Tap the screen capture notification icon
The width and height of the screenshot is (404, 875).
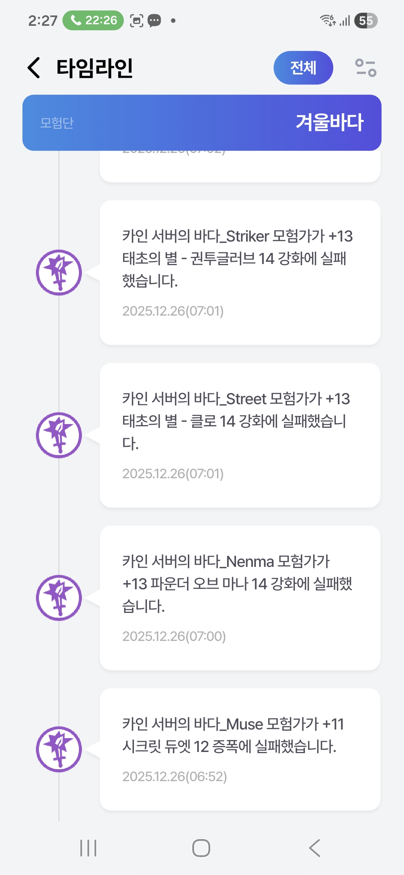tap(137, 21)
